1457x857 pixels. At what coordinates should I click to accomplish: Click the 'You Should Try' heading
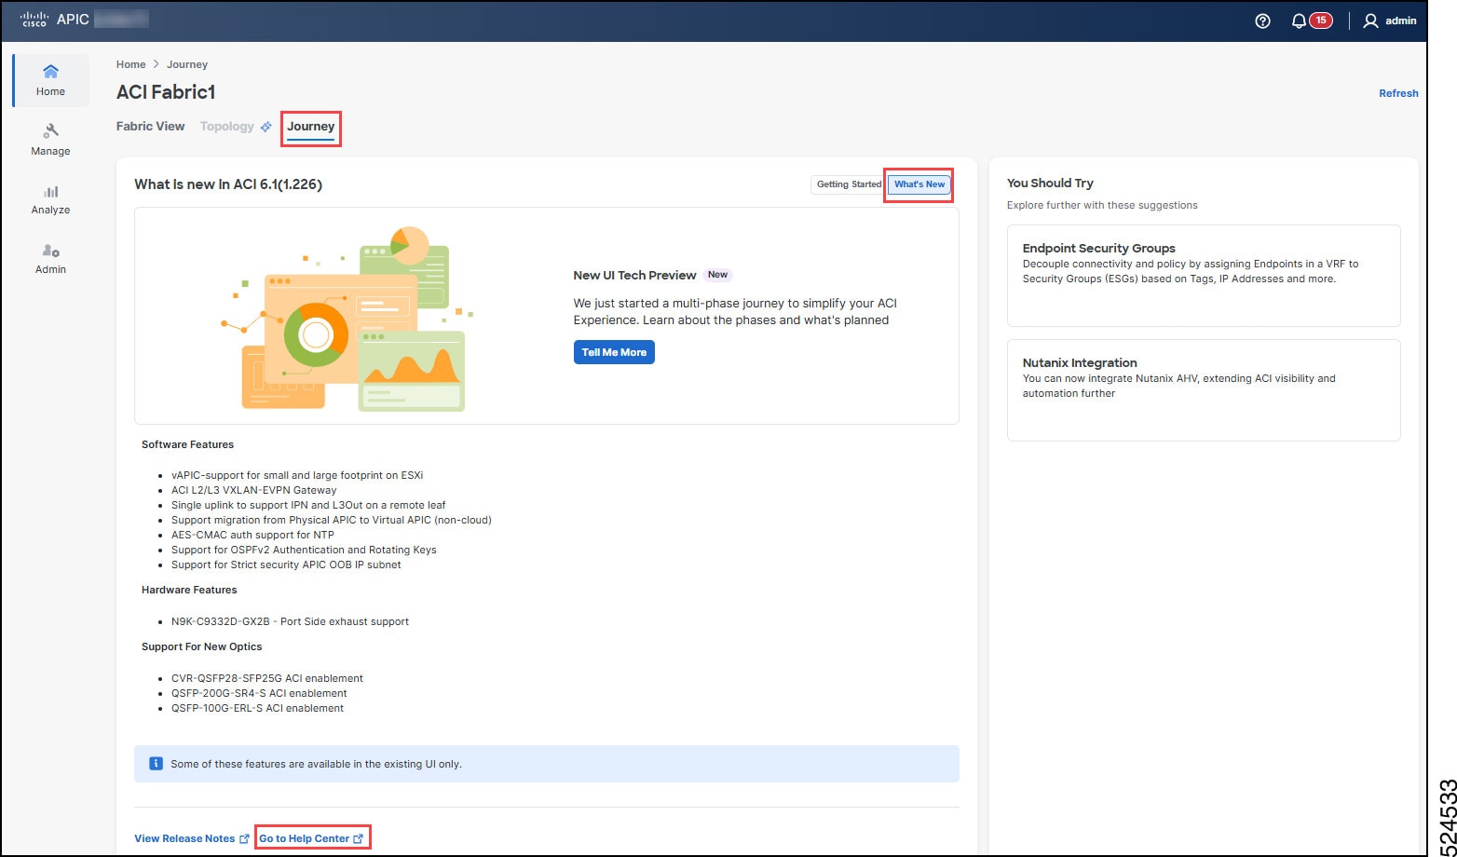pos(1050,184)
